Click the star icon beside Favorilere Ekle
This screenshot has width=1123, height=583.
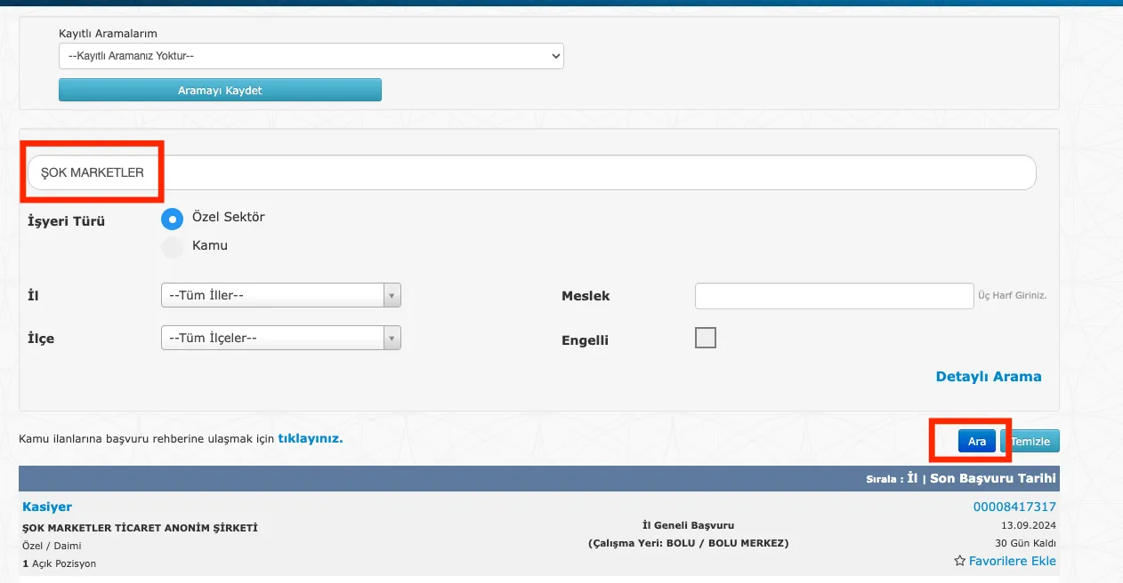click(x=960, y=562)
